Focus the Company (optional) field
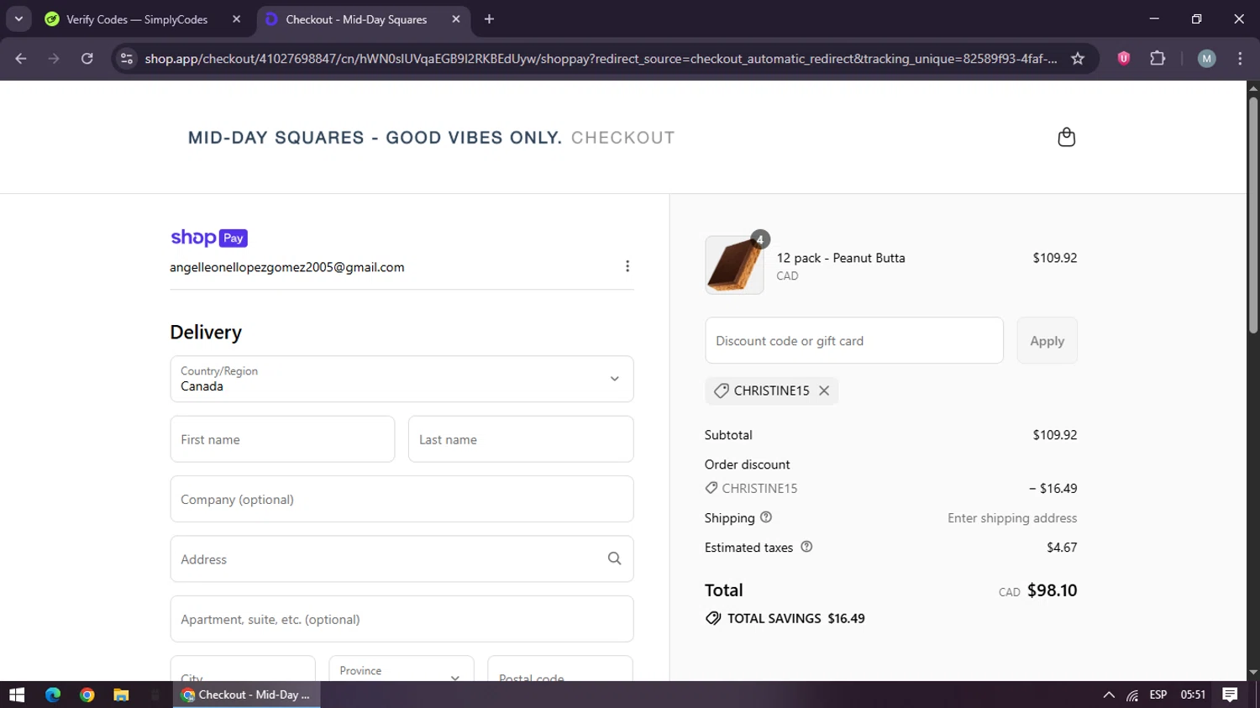The height and width of the screenshot is (708, 1260). tap(402, 499)
